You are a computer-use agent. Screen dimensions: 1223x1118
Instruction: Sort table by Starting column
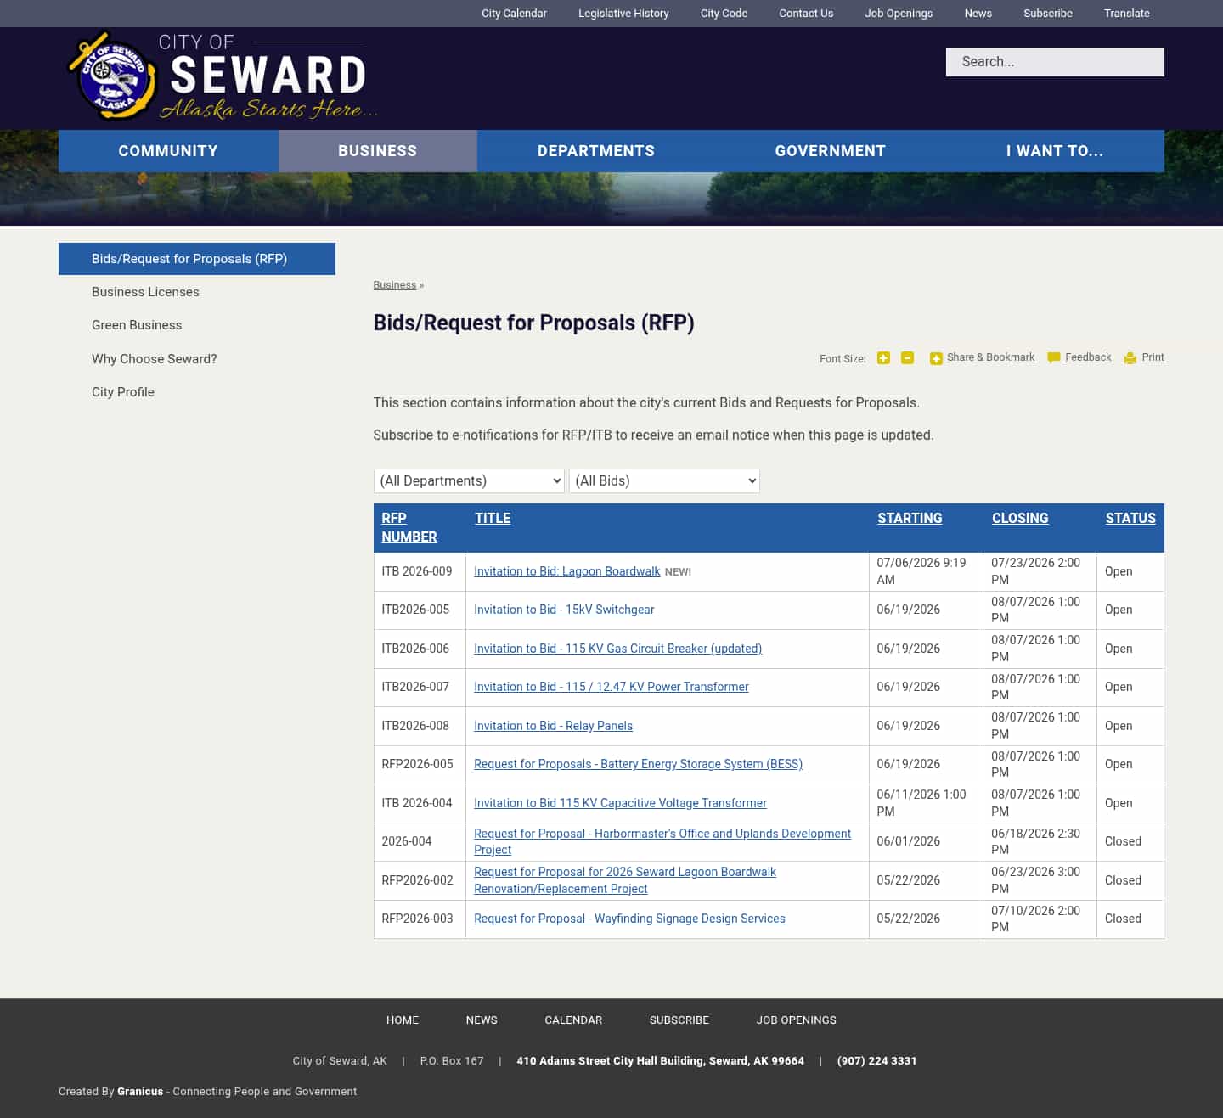pyautogui.click(x=910, y=518)
